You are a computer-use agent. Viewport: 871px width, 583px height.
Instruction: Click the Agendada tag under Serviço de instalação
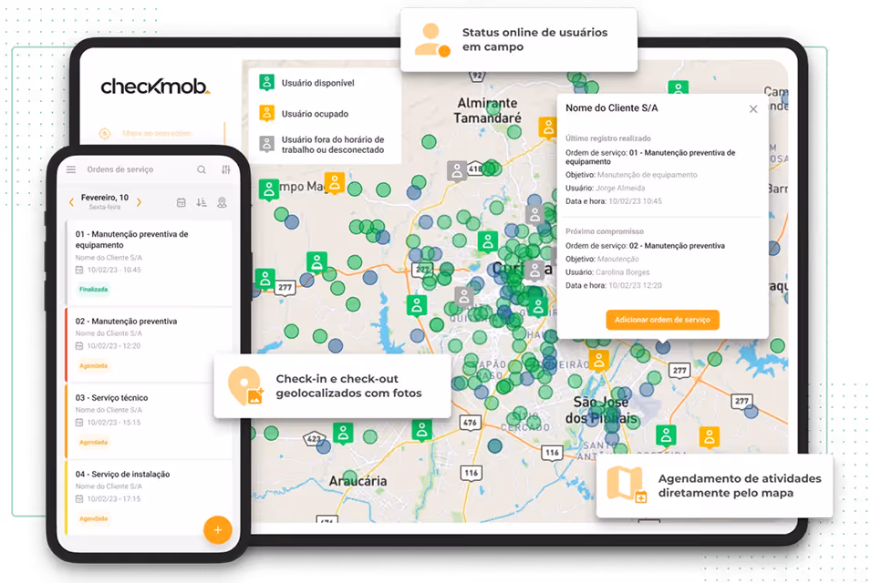click(x=93, y=518)
